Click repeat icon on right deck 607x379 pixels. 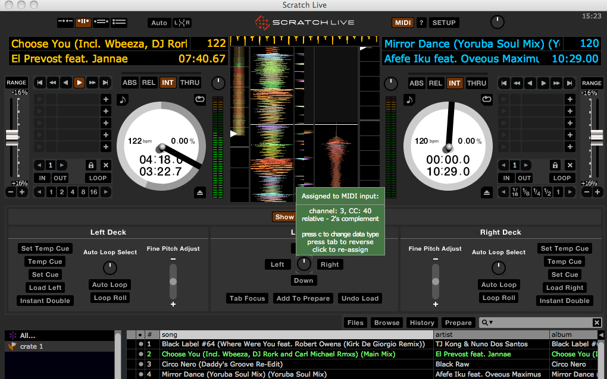[487, 99]
